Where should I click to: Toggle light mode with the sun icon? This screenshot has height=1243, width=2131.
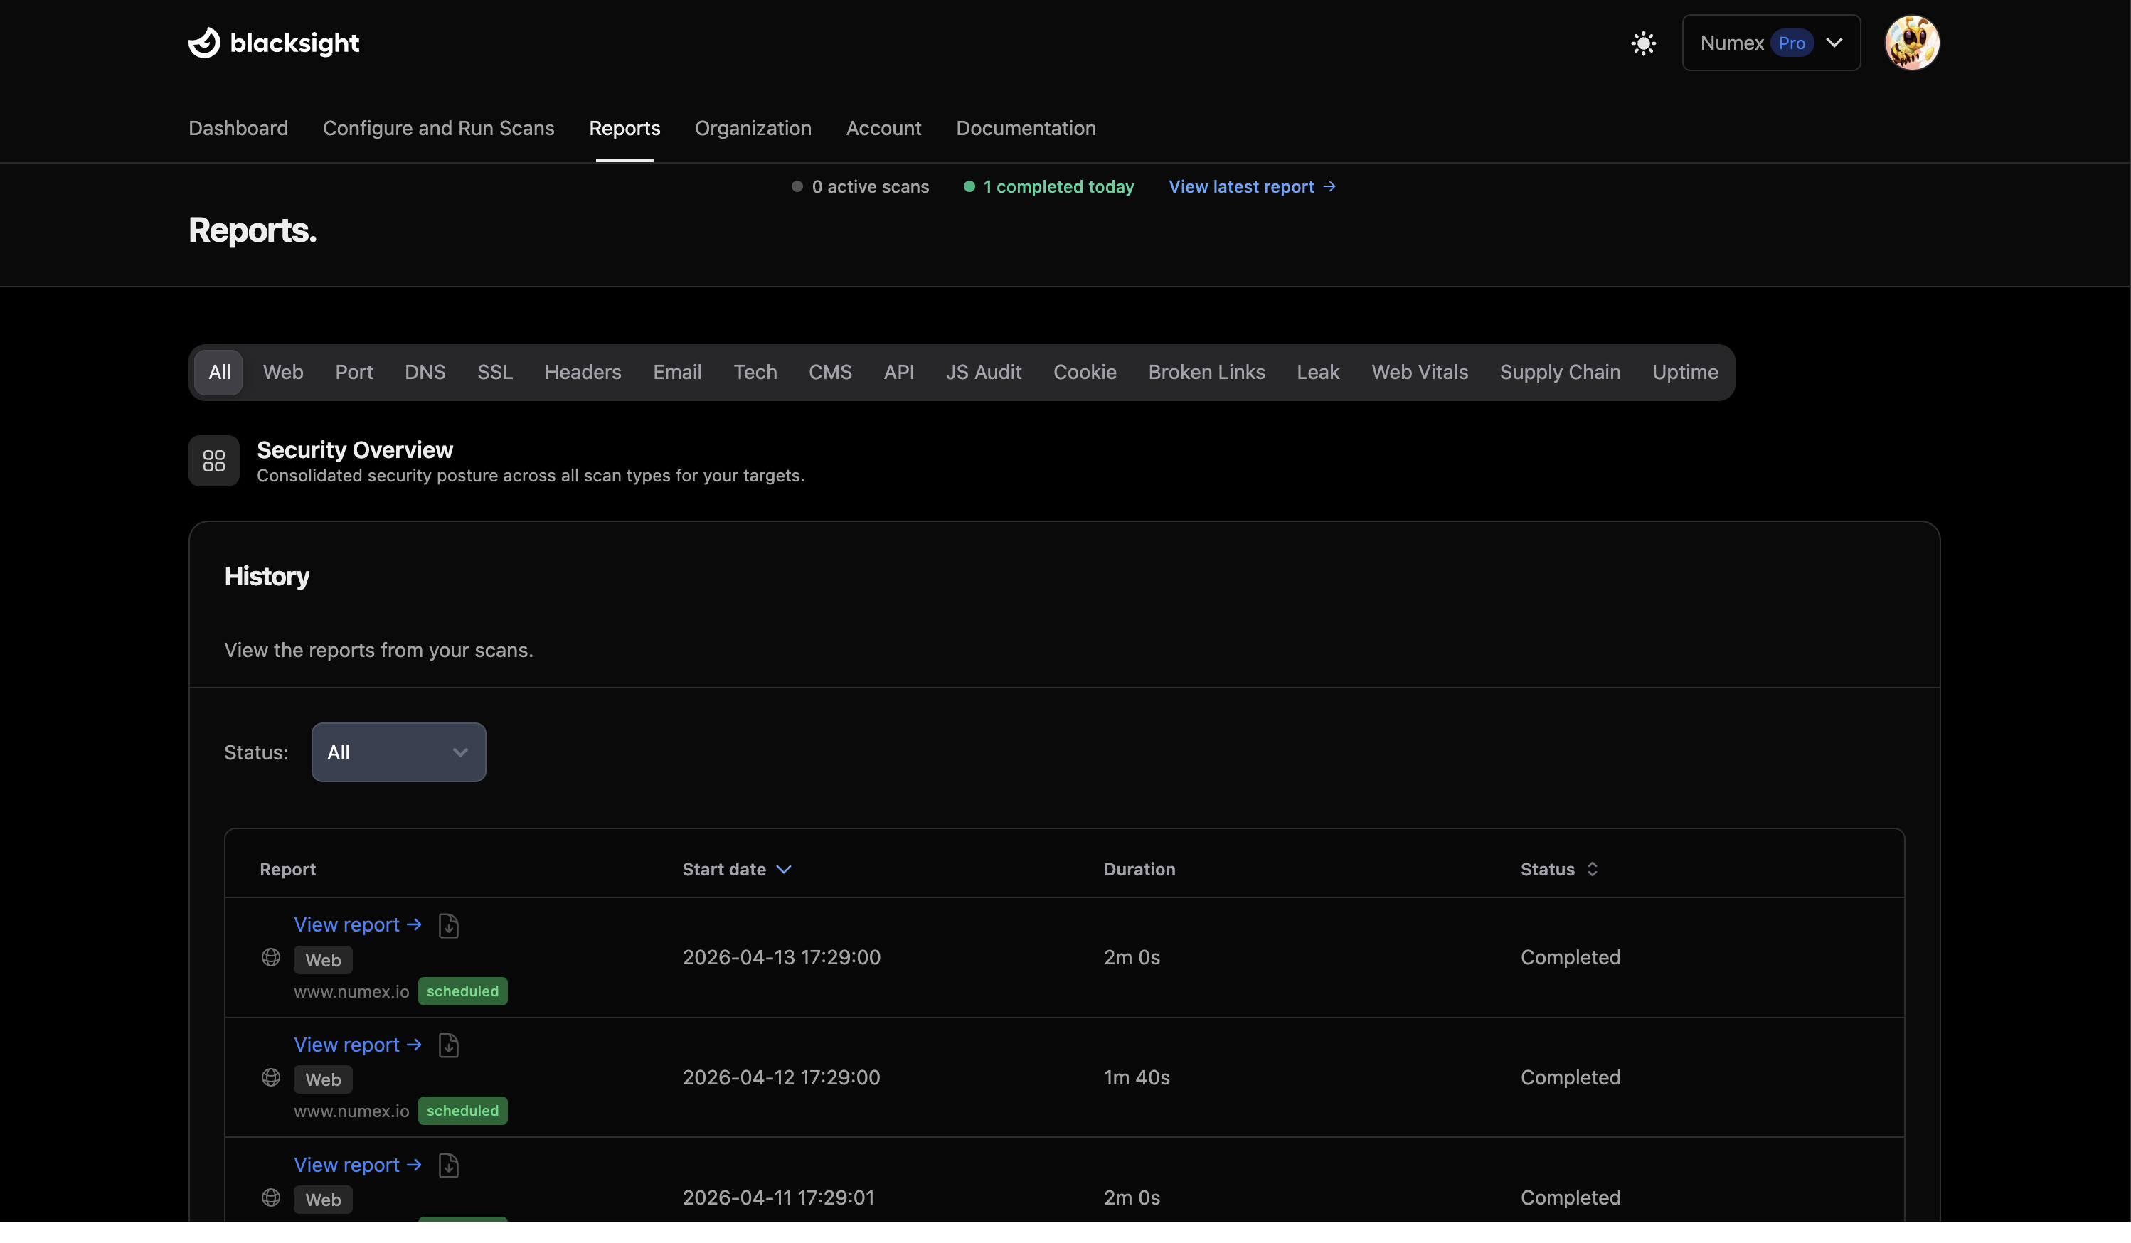[1643, 42]
